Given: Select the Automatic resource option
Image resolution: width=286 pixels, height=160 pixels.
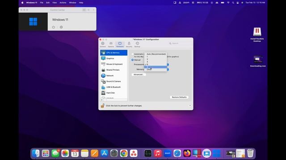Looking at the screenshot, I should point(133,54).
